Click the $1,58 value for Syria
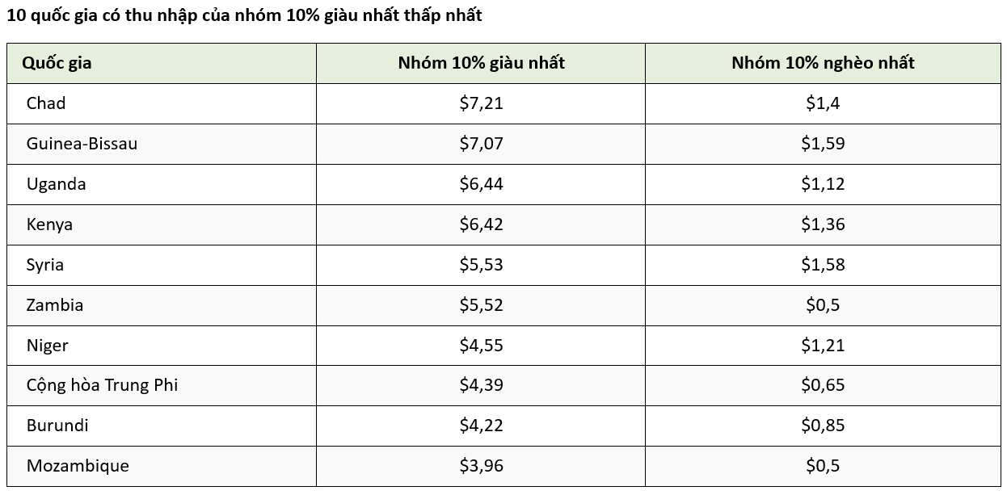 (x=823, y=265)
